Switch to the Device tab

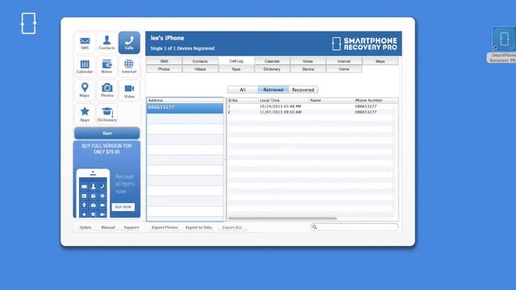point(308,69)
